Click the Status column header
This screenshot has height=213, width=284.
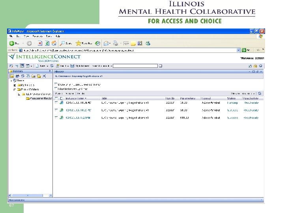231,98
